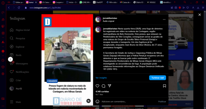
Task: Click the há 7 dias timestamp
Action: point(99,94)
